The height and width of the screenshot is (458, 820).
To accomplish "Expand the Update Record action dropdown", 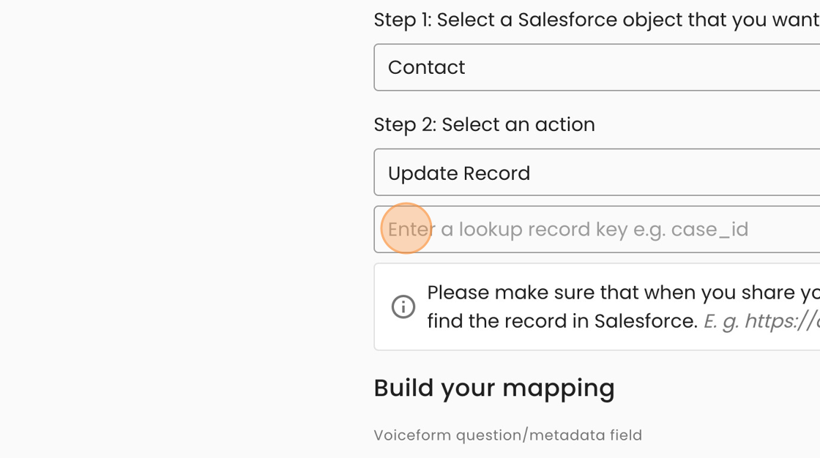I will click(597, 172).
